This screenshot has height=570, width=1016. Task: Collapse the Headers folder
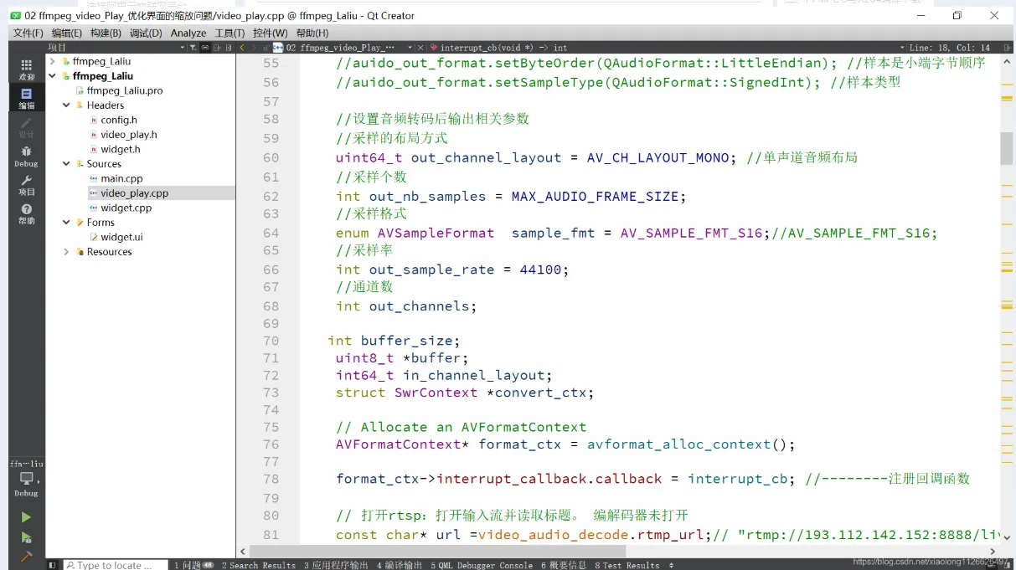66,105
